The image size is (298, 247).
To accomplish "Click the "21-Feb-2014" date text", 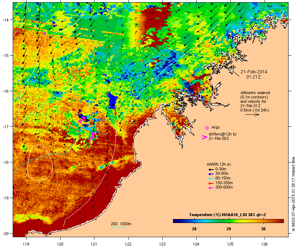I will click(254, 72).
